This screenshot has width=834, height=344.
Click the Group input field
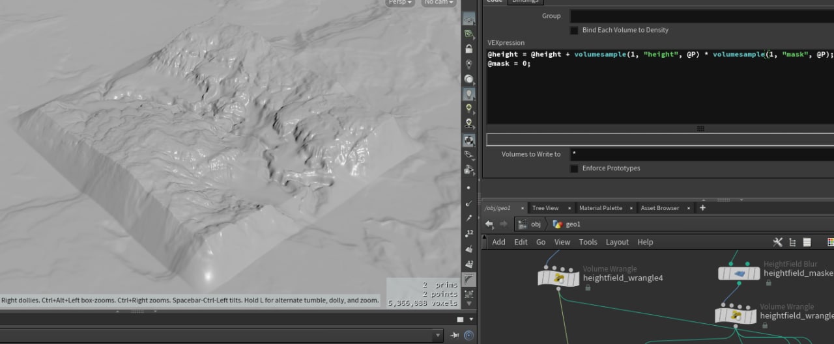point(702,16)
